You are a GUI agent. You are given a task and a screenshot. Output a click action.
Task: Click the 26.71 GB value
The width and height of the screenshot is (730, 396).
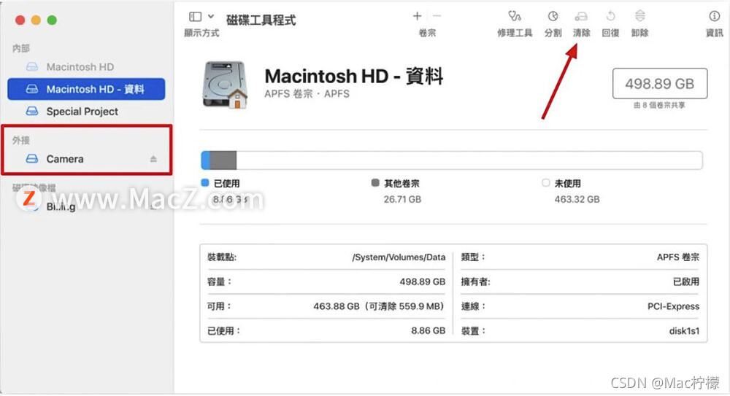pyautogui.click(x=402, y=199)
